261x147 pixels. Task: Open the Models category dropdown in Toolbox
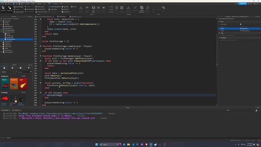point(7,72)
